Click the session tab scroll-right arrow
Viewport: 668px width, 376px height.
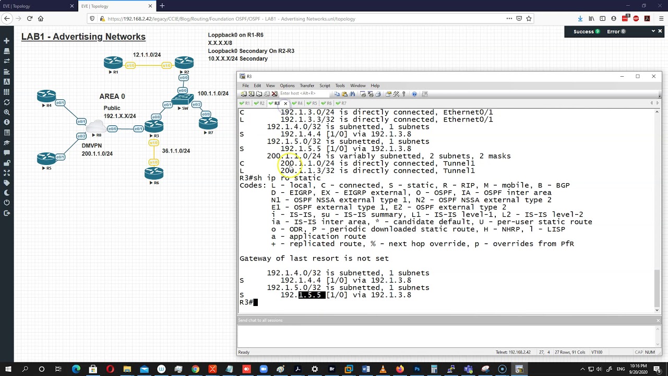click(657, 103)
